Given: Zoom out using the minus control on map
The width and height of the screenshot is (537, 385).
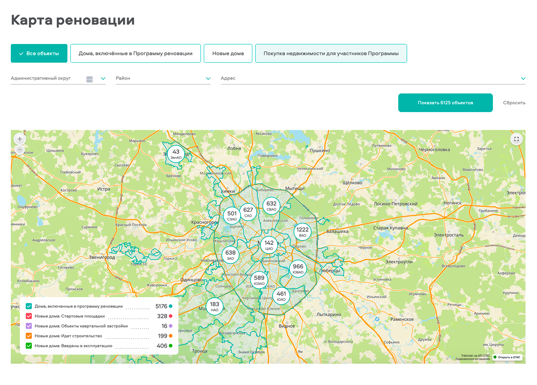Looking at the screenshot, I should (20, 150).
